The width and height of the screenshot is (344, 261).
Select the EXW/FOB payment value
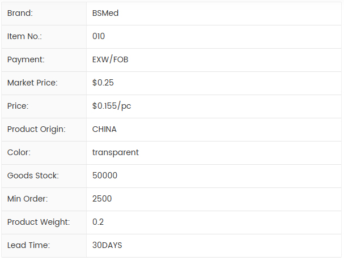[110, 59]
